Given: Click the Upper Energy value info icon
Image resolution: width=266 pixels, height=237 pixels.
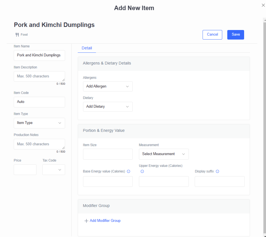Looking at the screenshot, I should (x=142, y=171).
